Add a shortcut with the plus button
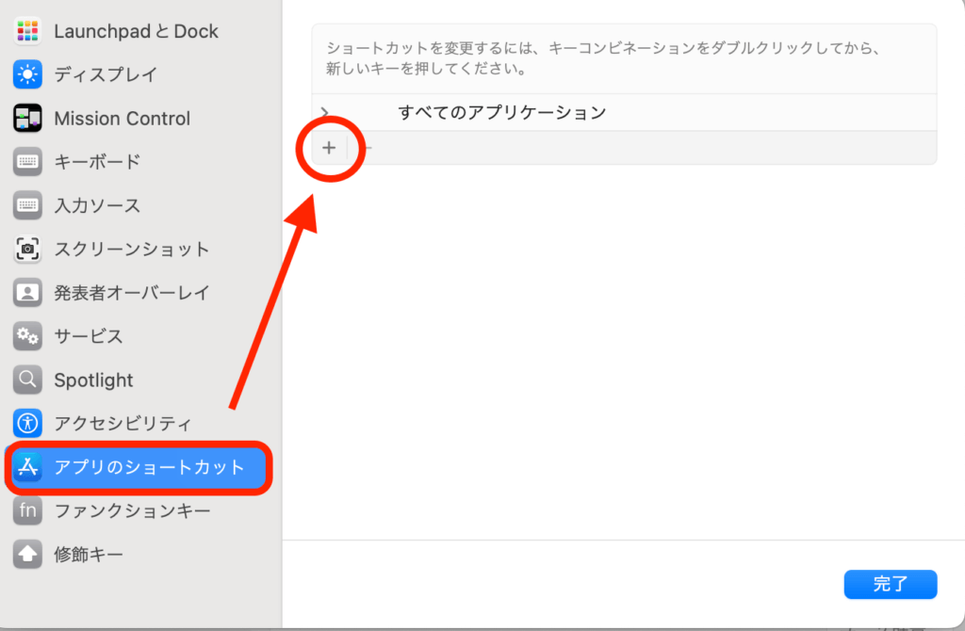Viewport: 965px width, 631px height. 329,148
